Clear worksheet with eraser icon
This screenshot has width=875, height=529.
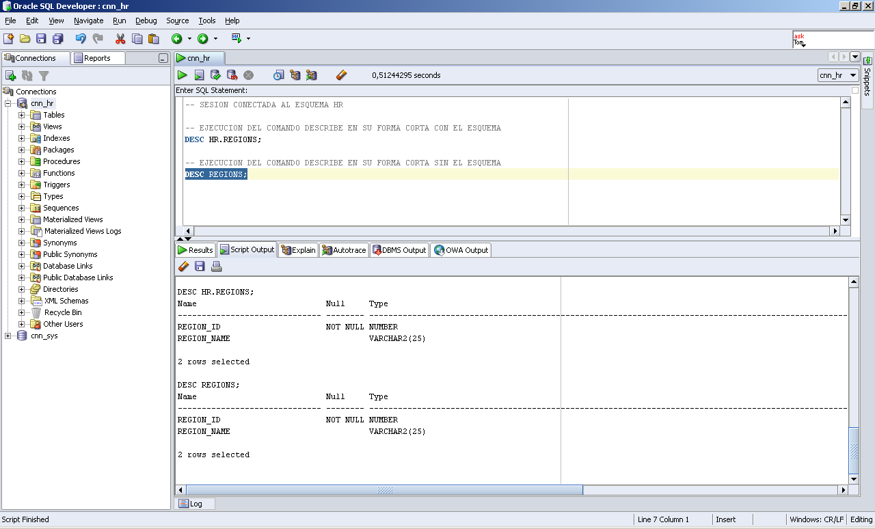point(342,75)
